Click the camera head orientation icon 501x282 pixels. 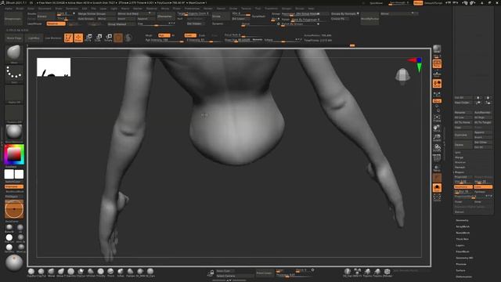pyautogui.click(x=402, y=77)
